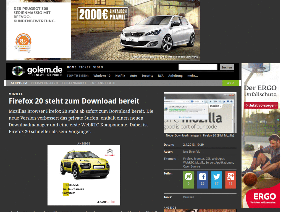Select the Anleitung top theme
Screen dimensions: 283x212
click(175, 76)
